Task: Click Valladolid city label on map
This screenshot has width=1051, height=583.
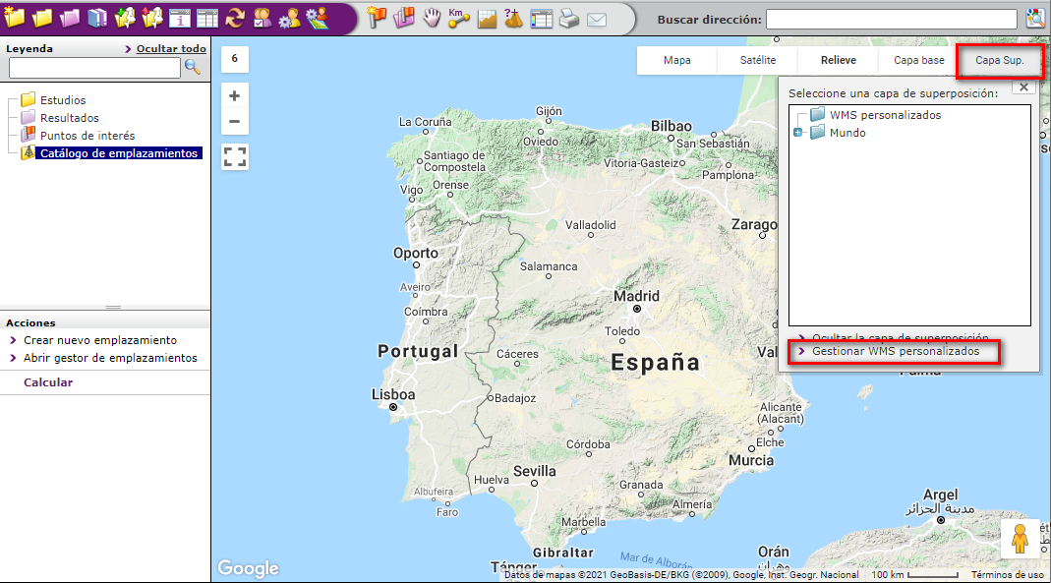Action: point(591,225)
